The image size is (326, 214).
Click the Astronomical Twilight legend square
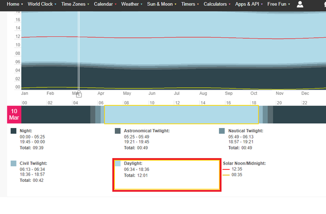[x=118, y=131]
